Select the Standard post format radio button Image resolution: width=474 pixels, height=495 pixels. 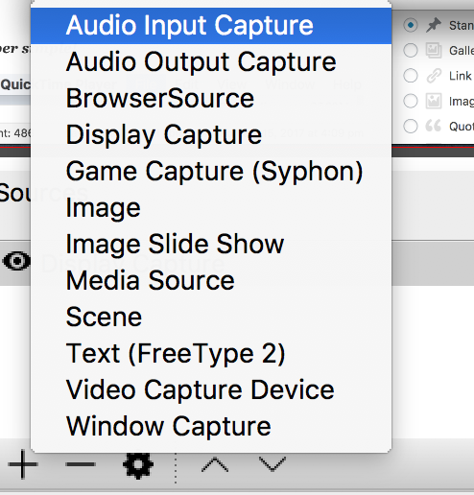(411, 25)
